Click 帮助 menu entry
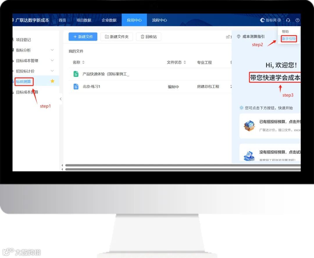The height and width of the screenshot is (258, 314). pos(285,32)
